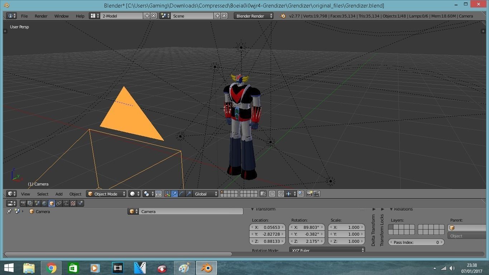Browse screen layouts next to 2-Model
Viewport: 489px width, 275px height.
pos(95,16)
